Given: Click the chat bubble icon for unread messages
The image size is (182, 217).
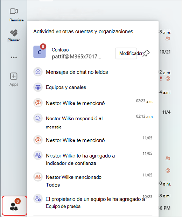Looking at the screenshot, I should coord(38,72).
